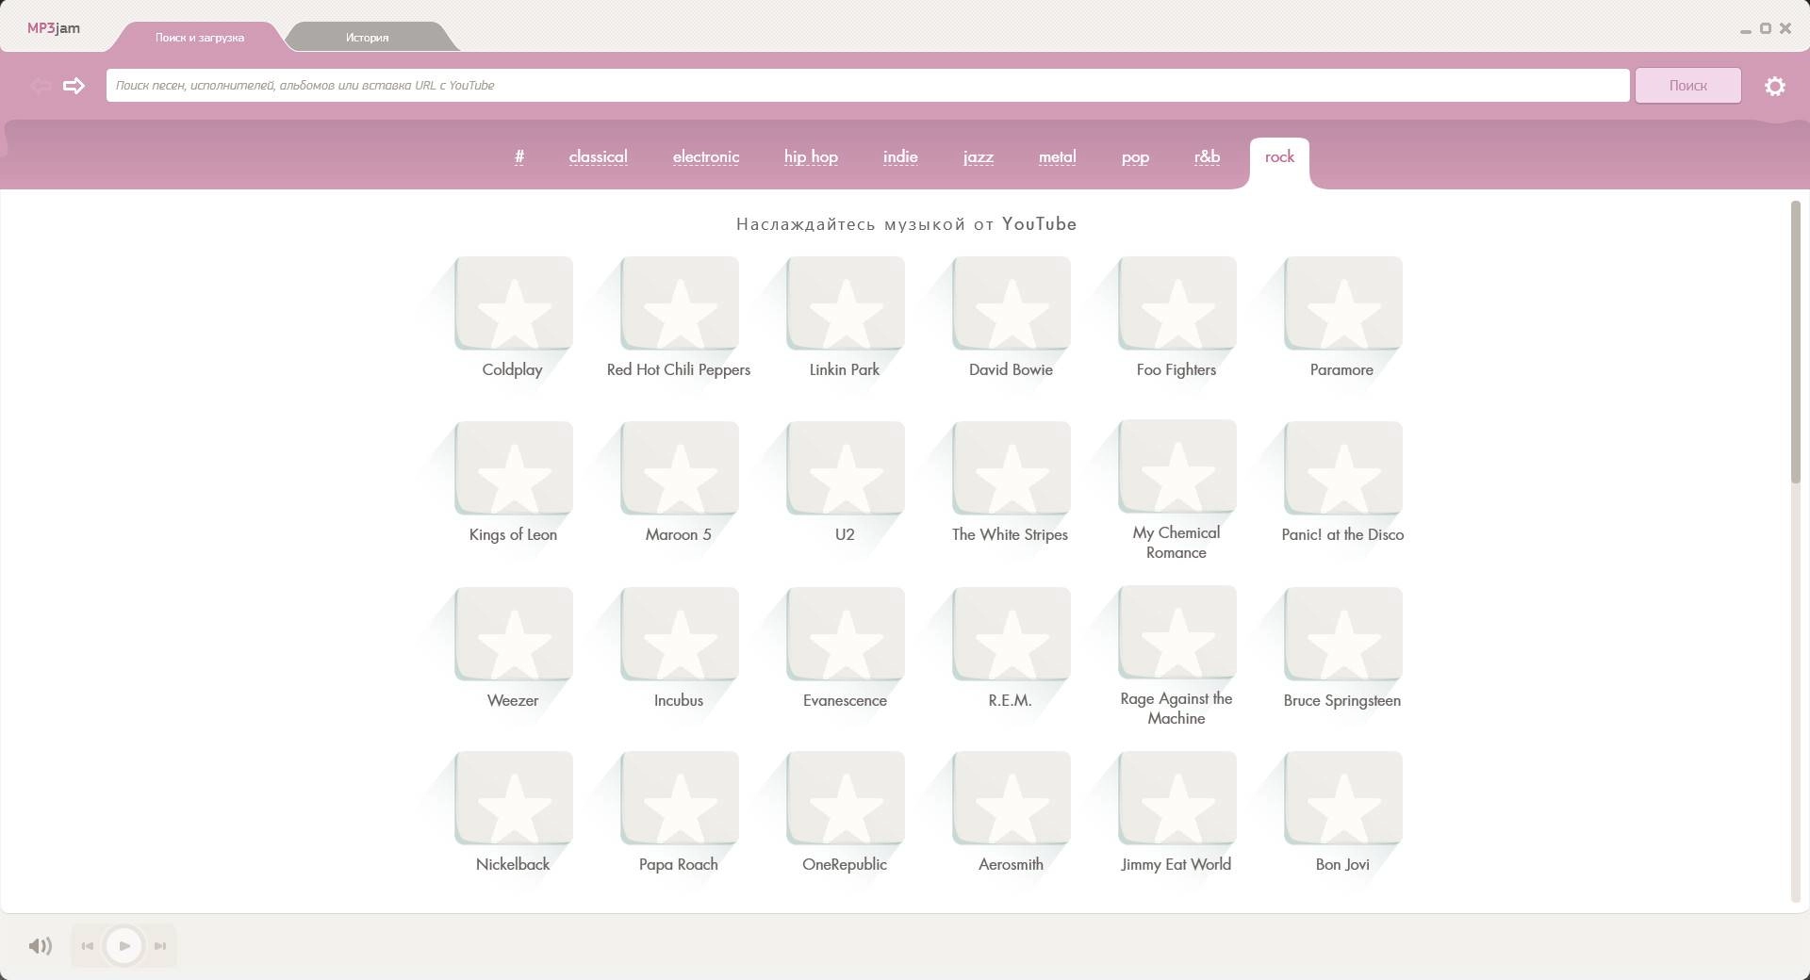
Task: Switch to the История tab
Action: pos(368,38)
